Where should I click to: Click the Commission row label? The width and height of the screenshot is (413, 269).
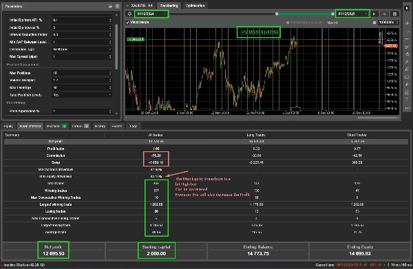(56, 155)
